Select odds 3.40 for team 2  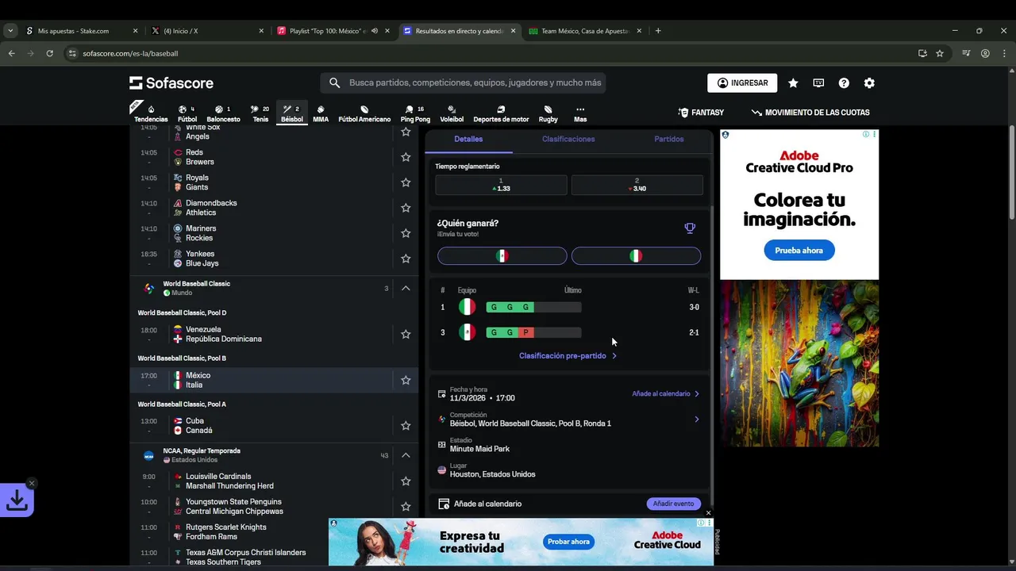point(637,185)
